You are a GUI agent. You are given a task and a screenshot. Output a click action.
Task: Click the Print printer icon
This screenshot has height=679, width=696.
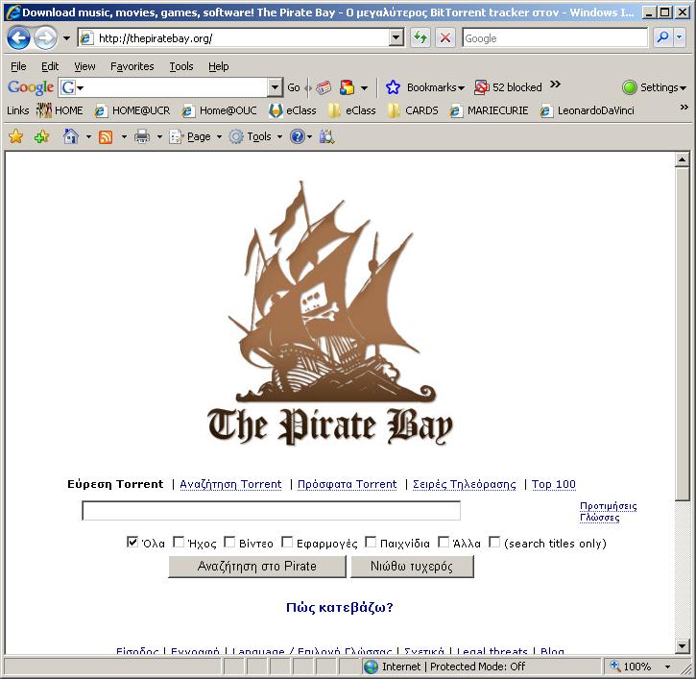click(142, 136)
